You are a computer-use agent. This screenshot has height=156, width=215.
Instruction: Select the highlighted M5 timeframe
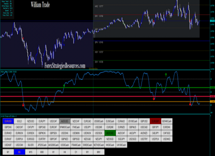point(20,152)
